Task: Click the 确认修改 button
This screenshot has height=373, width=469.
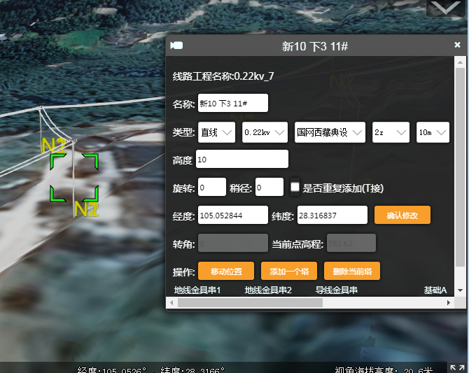Action: pyautogui.click(x=402, y=216)
